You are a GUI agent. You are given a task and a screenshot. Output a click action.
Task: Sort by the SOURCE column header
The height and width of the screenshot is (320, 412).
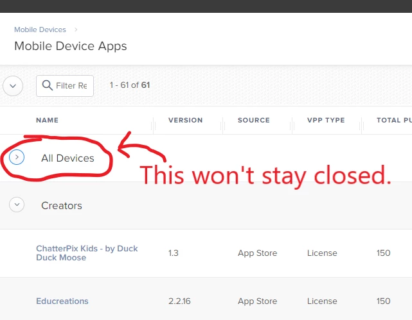point(254,120)
